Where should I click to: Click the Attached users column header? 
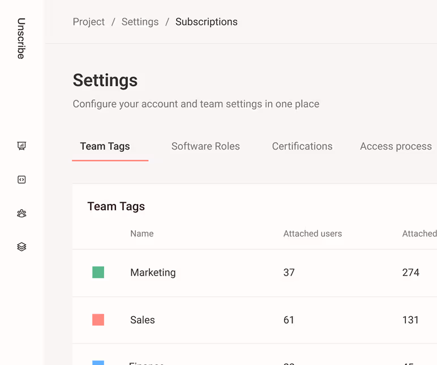(x=312, y=234)
